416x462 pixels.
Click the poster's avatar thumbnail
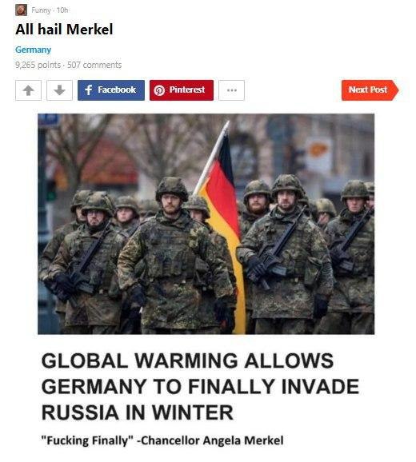pyautogui.click(x=22, y=10)
